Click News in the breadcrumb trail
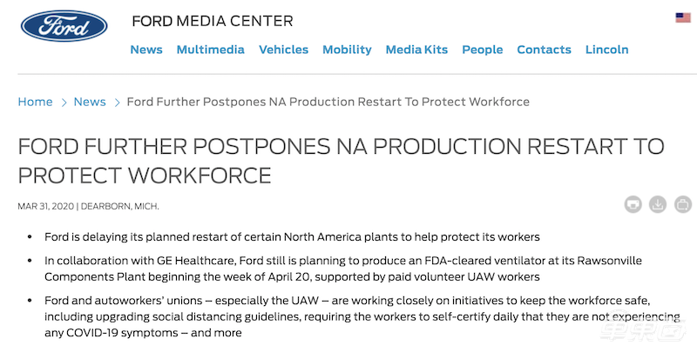Screen dimensions: 697x352 coord(90,102)
